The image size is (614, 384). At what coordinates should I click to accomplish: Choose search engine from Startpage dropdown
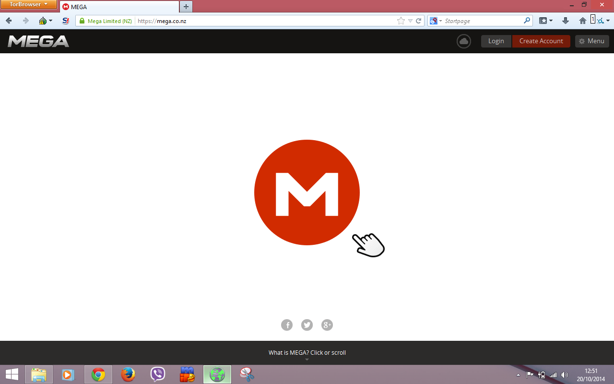click(x=436, y=21)
